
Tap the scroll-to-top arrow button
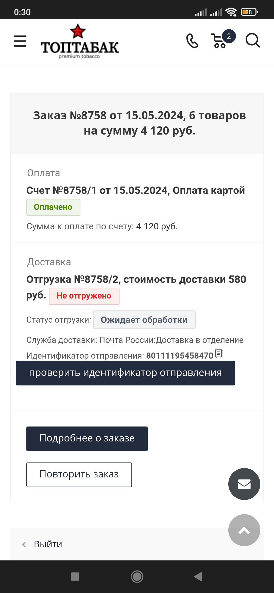244,530
